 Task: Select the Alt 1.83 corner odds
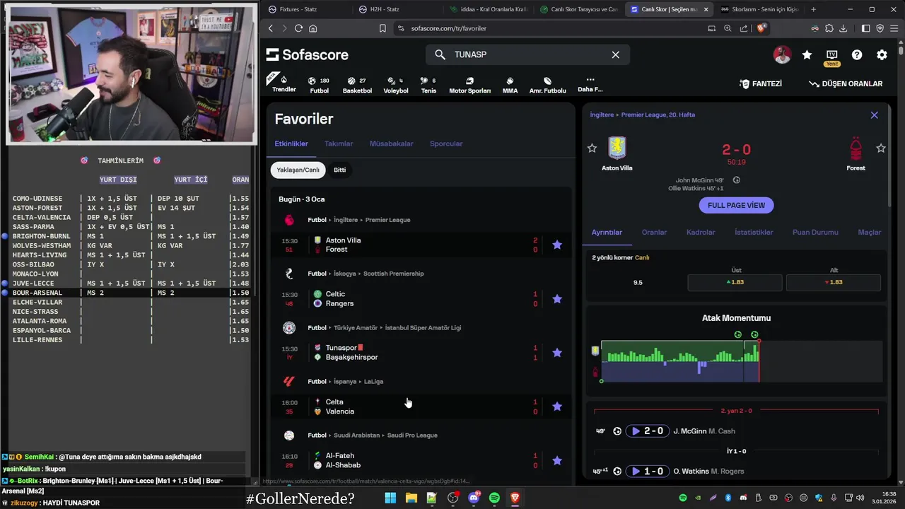tap(833, 282)
